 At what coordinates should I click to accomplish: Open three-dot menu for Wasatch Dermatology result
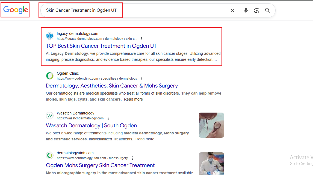pyautogui.click(x=108, y=118)
